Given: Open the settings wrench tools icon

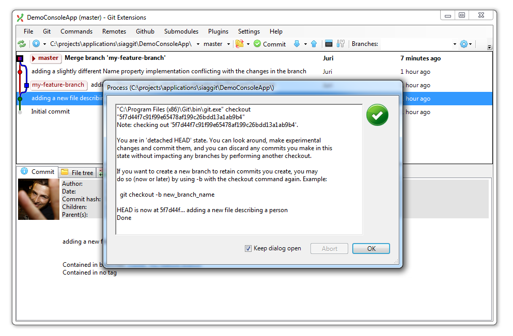Looking at the screenshot, I should [340, 44].
